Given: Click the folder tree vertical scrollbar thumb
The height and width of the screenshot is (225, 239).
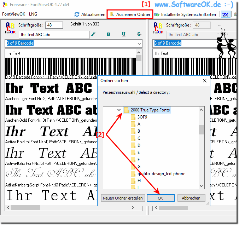Looking at the screenshot, I should coord(201,130).
